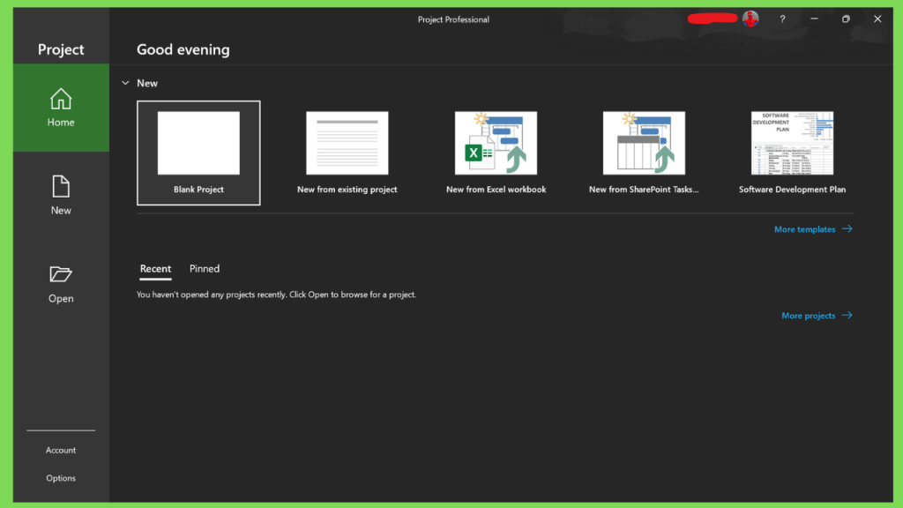Restore down the Project window
The image size is (903, 508).
click(x=846, y=19)
